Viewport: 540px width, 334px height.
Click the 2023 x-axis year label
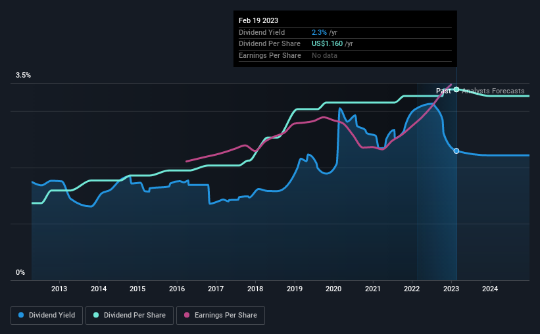pyautogui.click(x=451, y=289)
